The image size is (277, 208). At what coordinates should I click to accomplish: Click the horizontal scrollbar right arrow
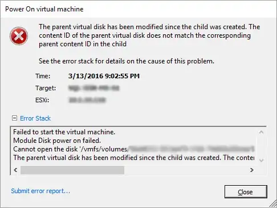(252, 170)
